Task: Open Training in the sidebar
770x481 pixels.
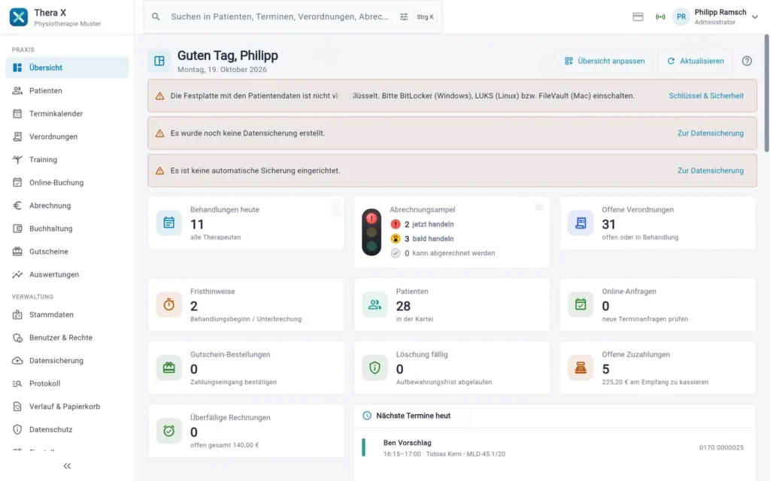Action: pyautogui.click(x=67, y=160)
